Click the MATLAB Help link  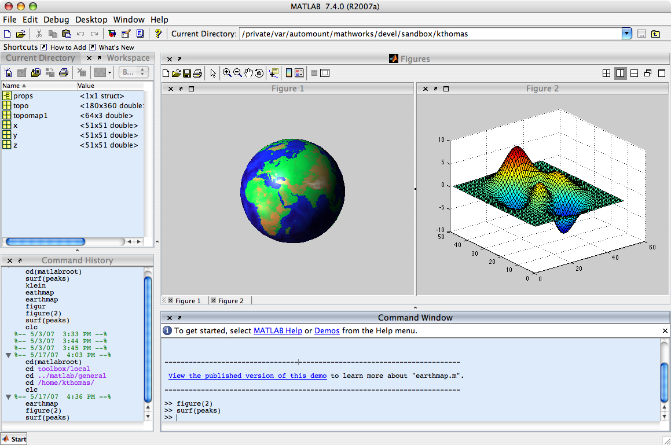click(277, 330)
